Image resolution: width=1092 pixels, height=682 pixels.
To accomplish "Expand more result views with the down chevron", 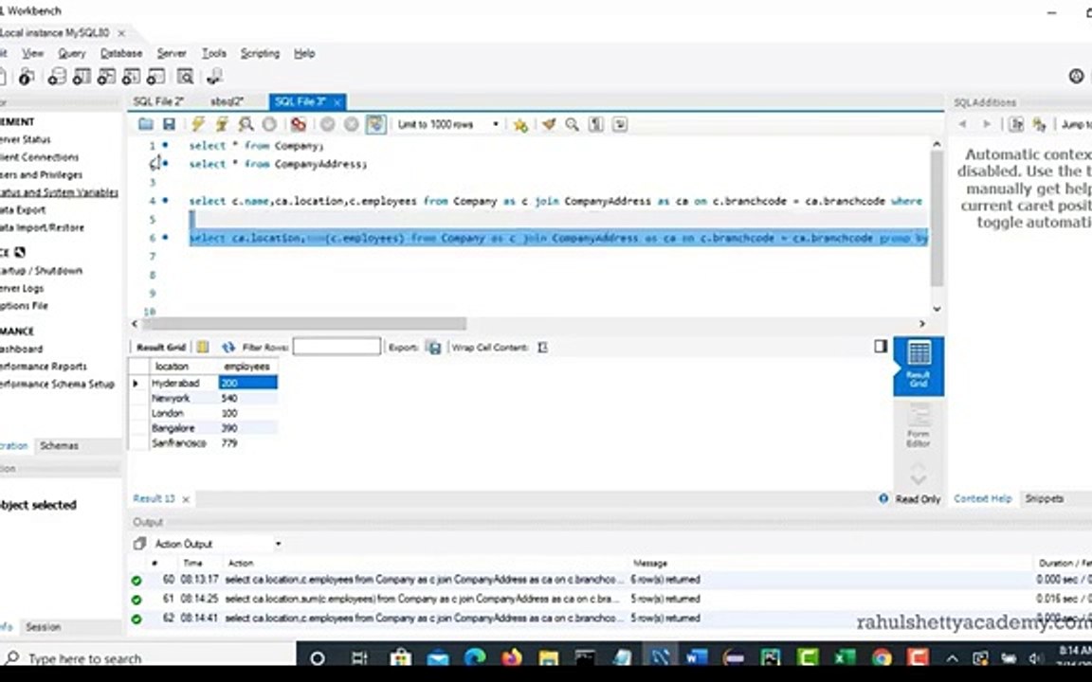I will [x=918, y=479].
